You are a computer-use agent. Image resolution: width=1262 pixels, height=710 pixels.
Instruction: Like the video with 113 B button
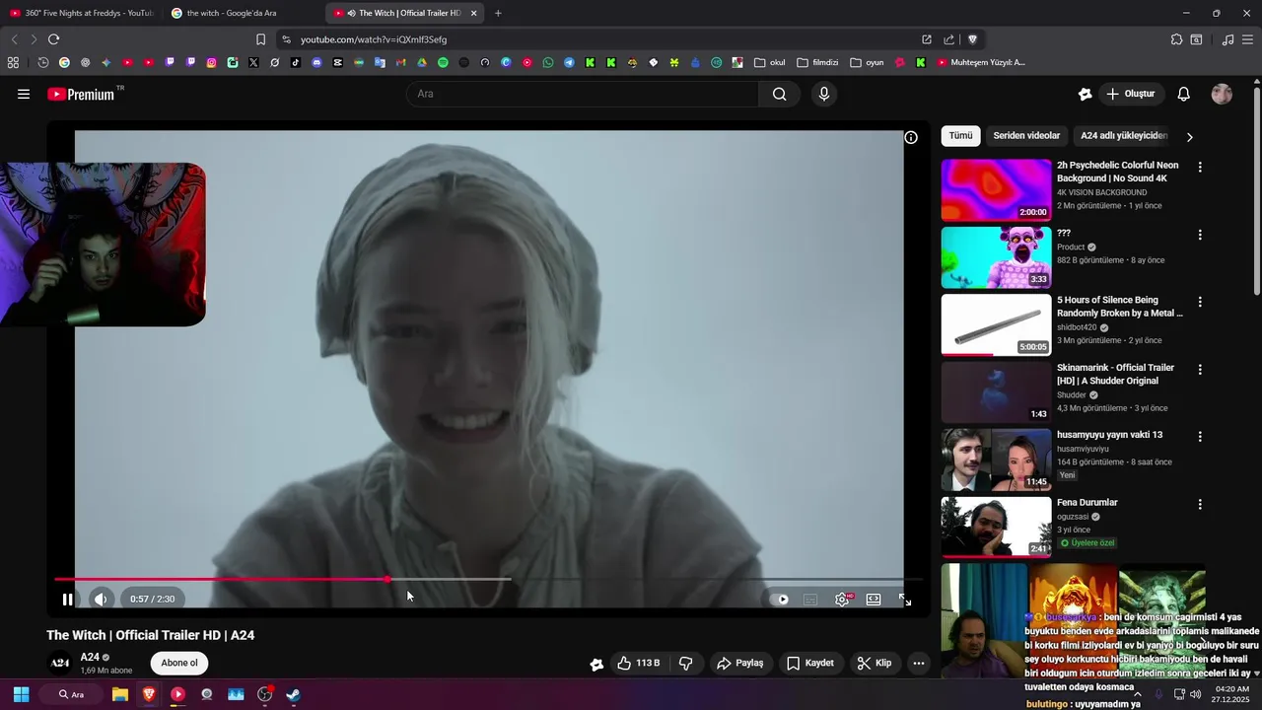pyautogui.click(x=638, y=663)
